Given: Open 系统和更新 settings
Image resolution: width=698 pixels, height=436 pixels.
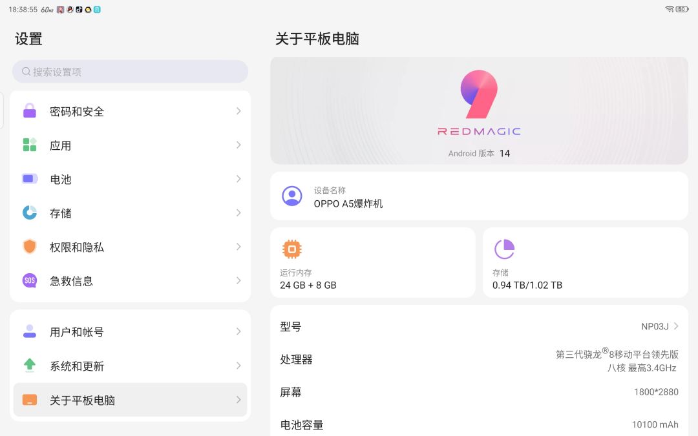Looking at the screenshot, I should (x=130, y=365).
